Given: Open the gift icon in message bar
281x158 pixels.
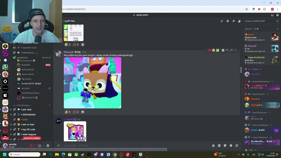Looking at the screenshot, I should tap(213, 145).
